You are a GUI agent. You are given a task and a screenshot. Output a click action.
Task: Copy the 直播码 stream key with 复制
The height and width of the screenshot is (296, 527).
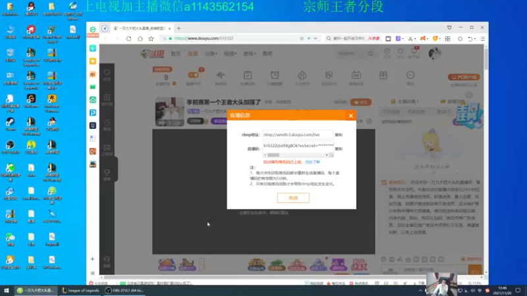tap(339, 149)
